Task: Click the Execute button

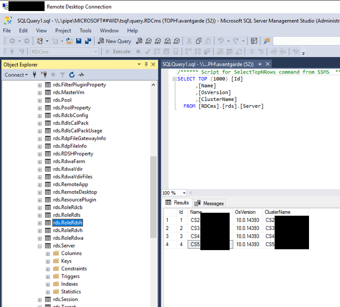Action: (118, 52)
